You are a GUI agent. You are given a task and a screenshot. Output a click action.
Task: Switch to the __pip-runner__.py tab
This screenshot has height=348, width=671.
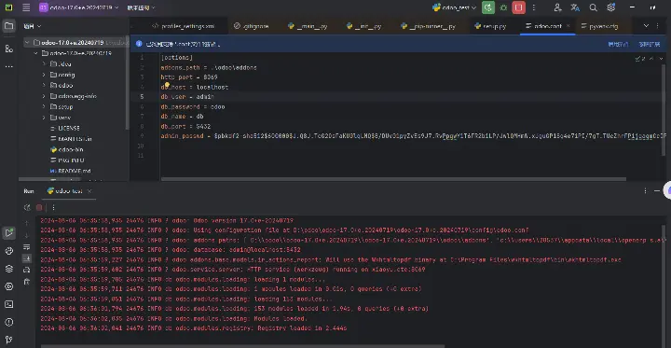click(429, 26)
